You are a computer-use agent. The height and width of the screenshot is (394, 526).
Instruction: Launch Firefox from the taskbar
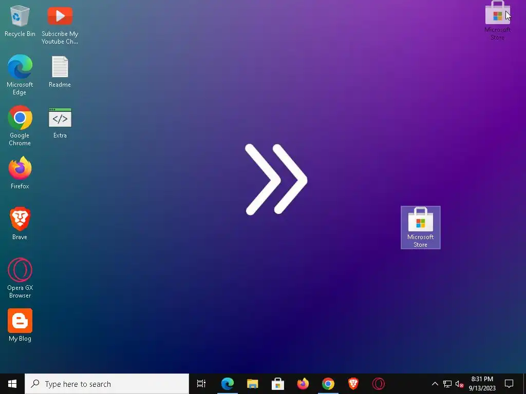coord(303,384)
